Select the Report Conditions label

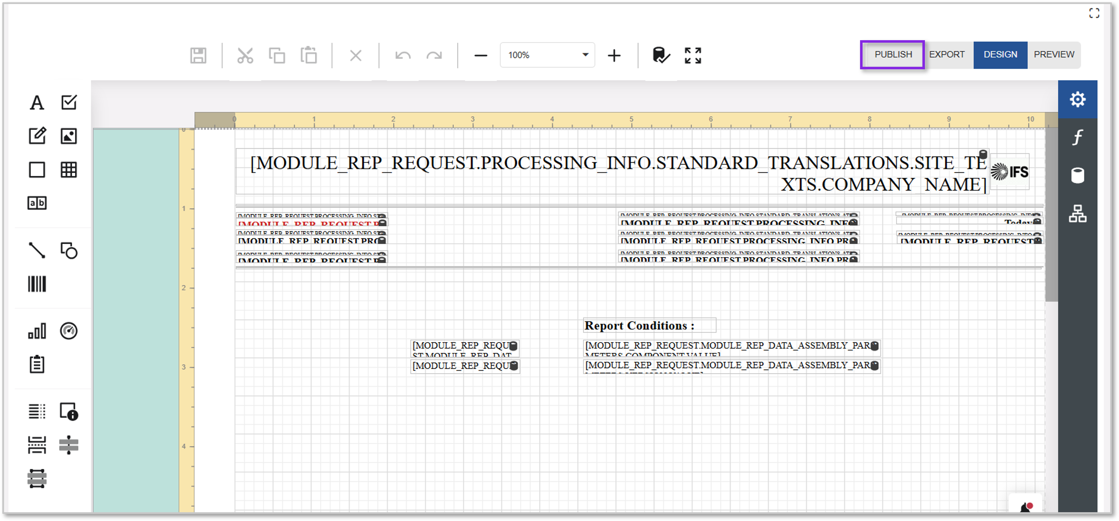pyautogui.click(x=649, y=325)
